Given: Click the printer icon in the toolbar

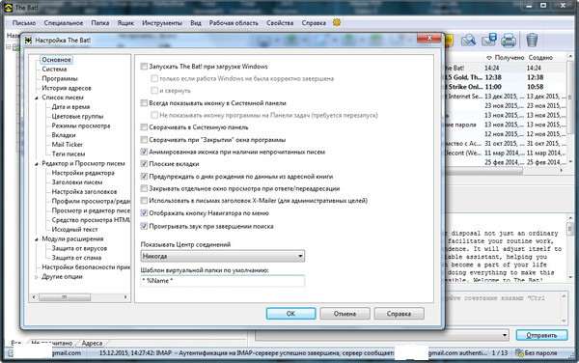Looking at the screenshot, I should pyautogui.click(x=509, y=40).
